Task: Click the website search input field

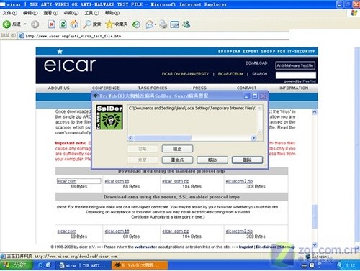Action: pos(295,75)
